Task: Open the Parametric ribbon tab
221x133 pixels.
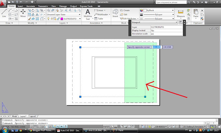Action: (x=43, y=6)
